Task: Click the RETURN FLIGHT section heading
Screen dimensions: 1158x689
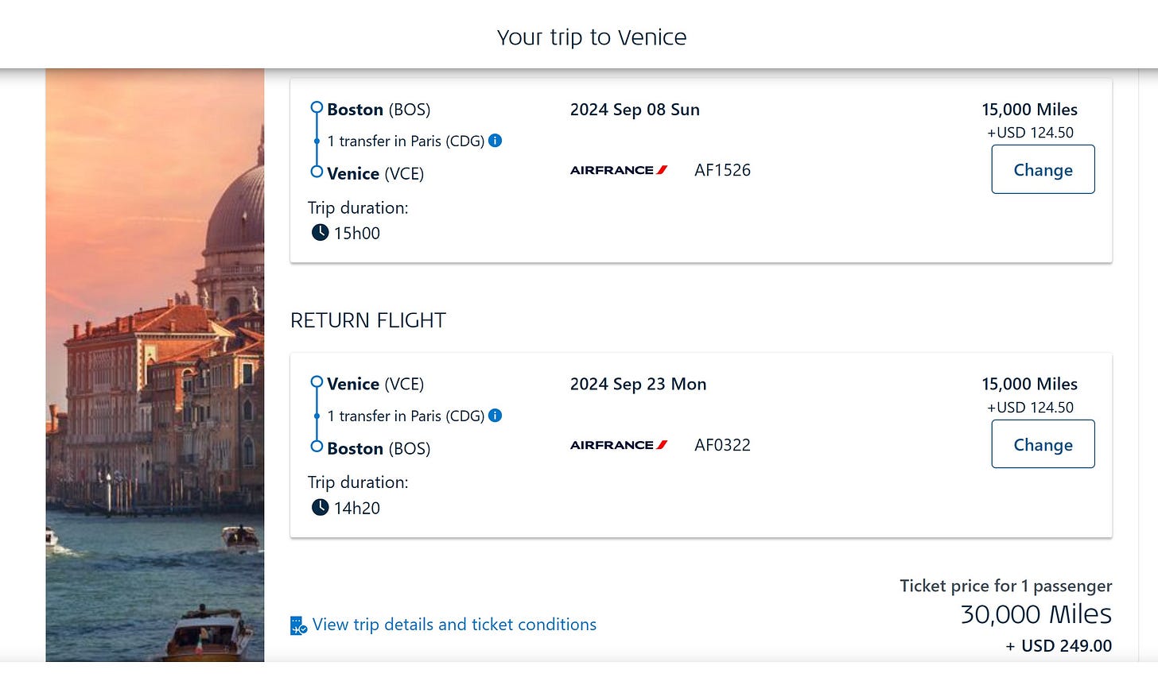Action: coord(368,320)
